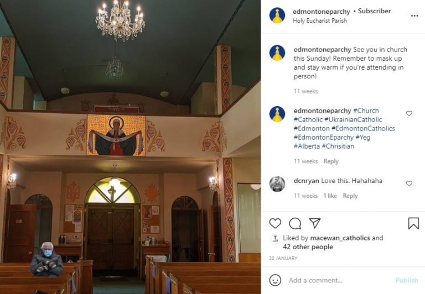
Task: View who gave 1 like on dcnryan's comment
Action: pos(330,196)
